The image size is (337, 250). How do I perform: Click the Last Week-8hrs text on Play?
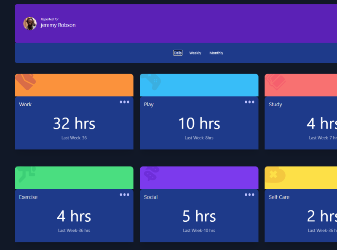(199, 137)
